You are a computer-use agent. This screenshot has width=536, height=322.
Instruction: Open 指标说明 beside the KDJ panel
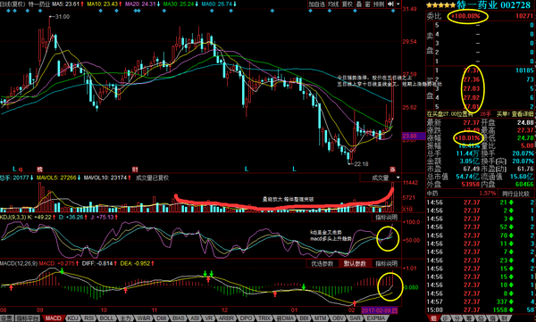pos(386,217)
